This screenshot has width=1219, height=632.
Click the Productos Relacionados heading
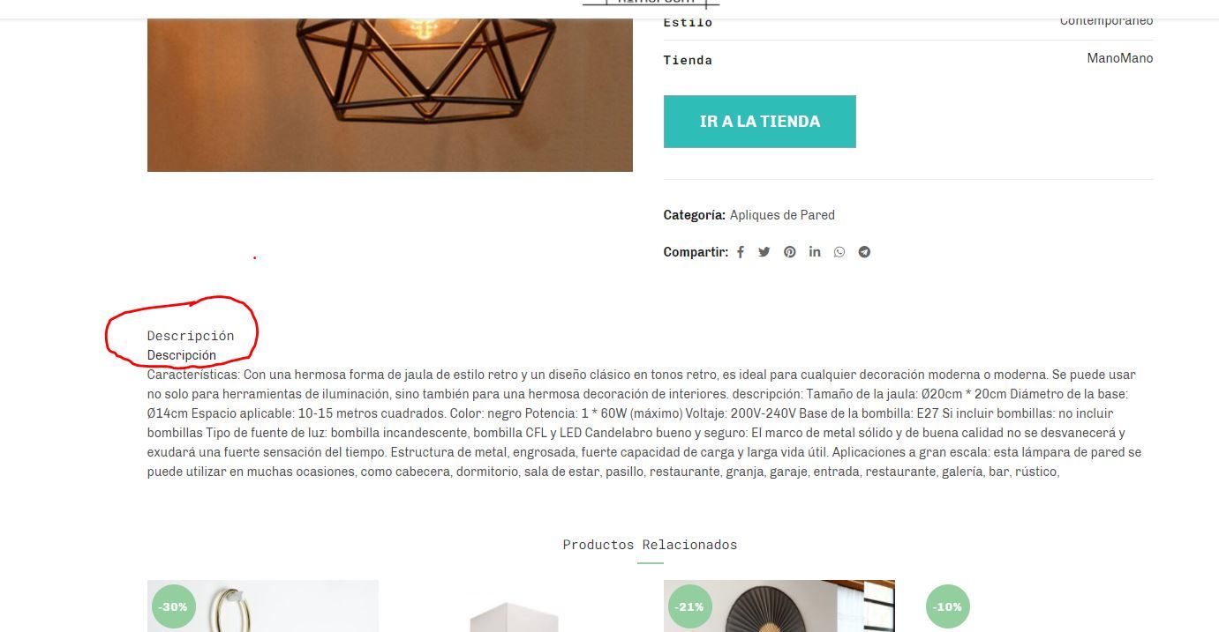tap(650, 545)
